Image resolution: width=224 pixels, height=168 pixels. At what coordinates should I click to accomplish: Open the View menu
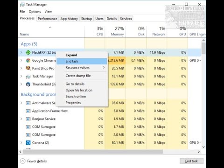point(48,12)
